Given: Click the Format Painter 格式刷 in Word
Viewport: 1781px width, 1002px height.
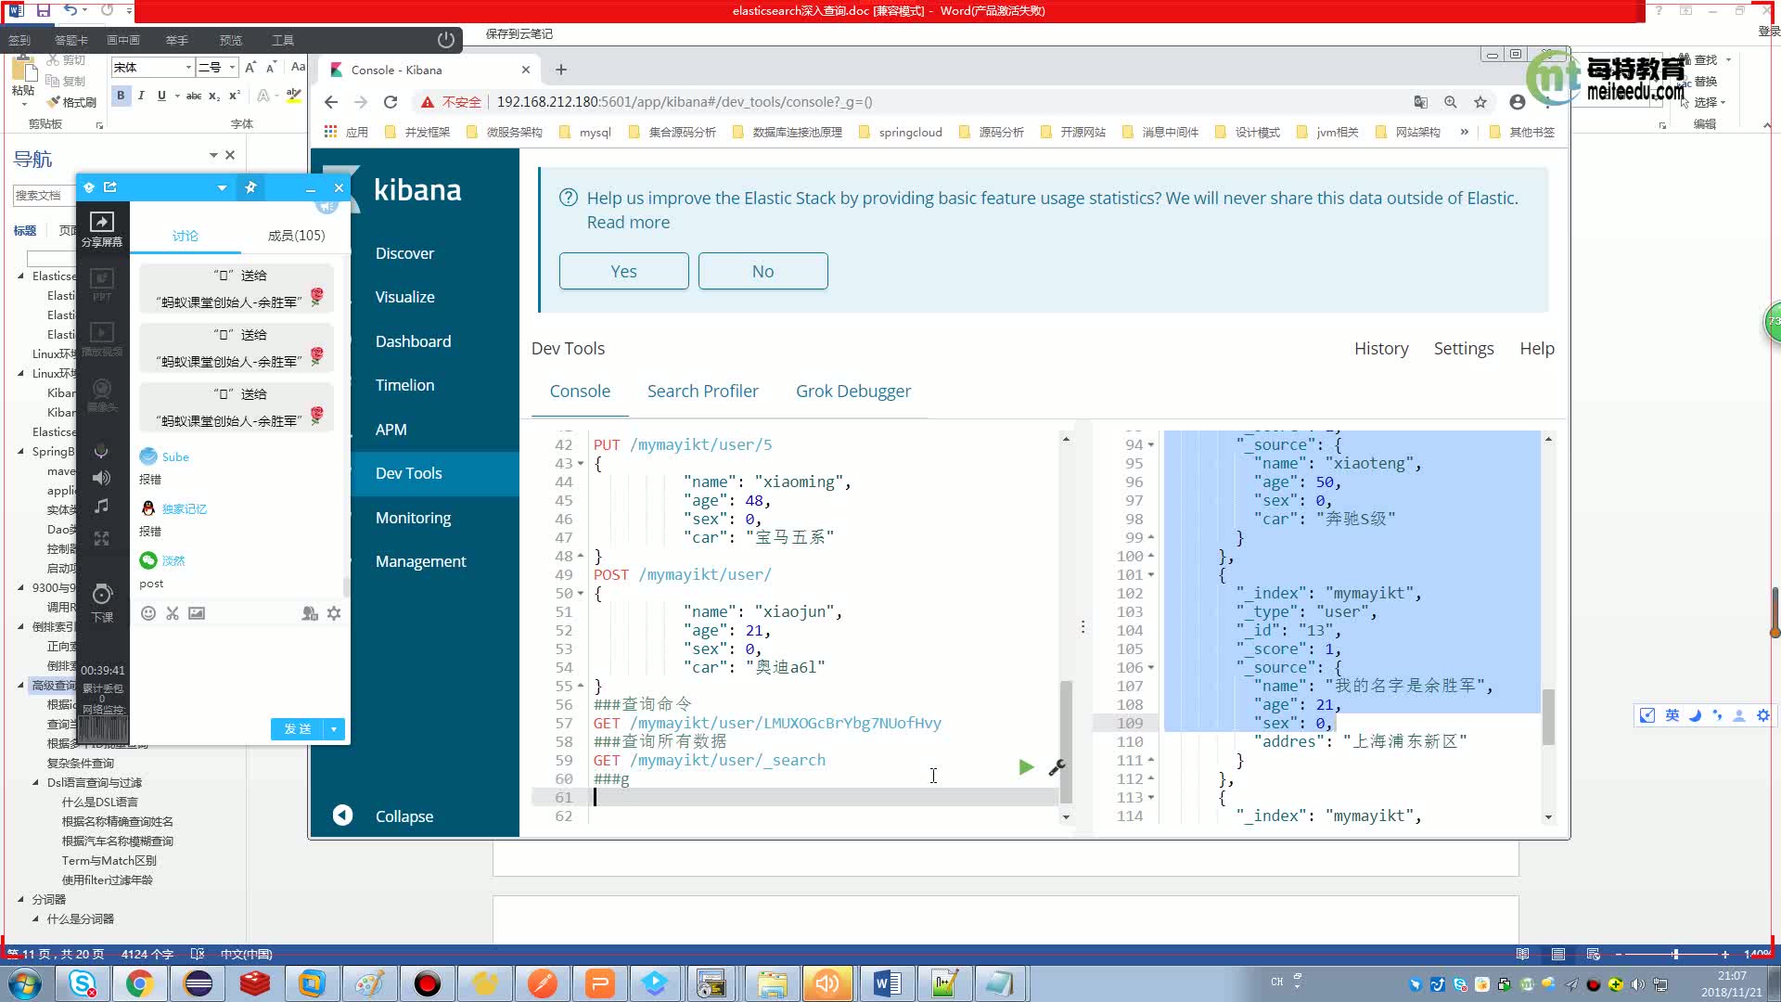Looking at the screenshot, I should (x=72, y=102).
